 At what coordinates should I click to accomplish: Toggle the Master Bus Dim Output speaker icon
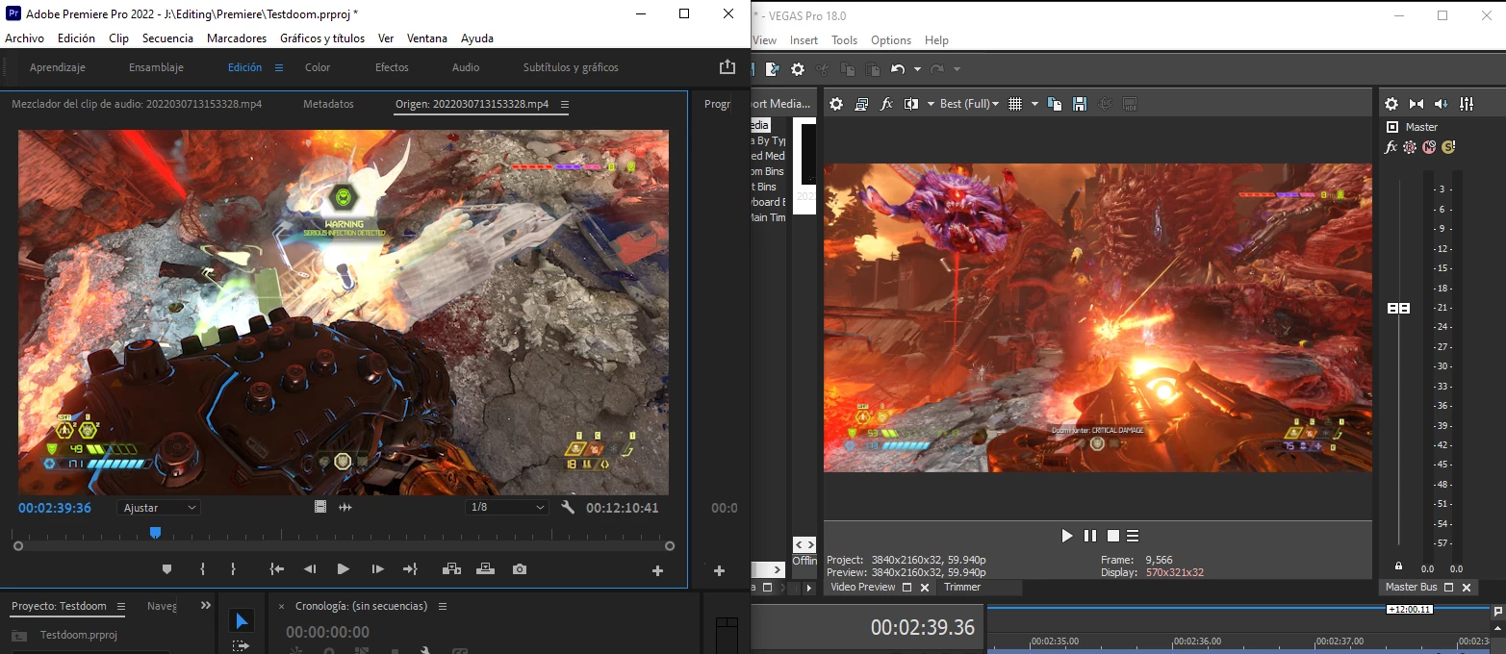(1442, 104)
